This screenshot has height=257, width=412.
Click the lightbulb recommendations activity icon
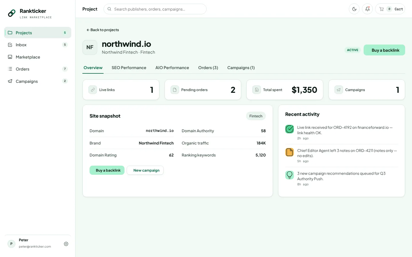click(x=290, y=175)
